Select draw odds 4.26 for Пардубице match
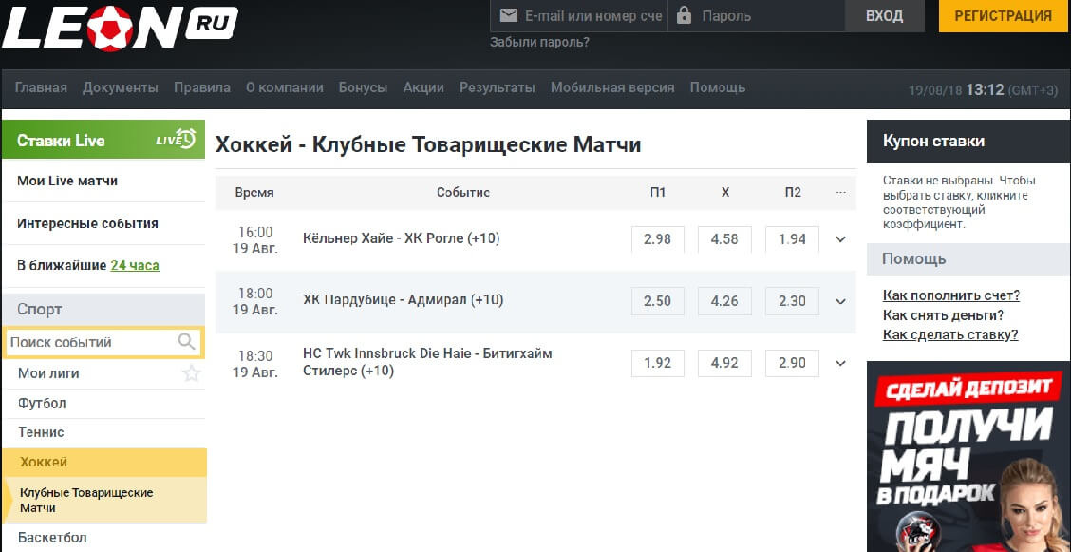The height and width of the screenshot is (552, 1071). click(724, 301)
